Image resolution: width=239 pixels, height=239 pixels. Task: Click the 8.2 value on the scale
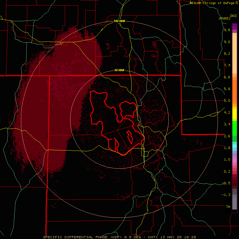(x=227, y=54)
